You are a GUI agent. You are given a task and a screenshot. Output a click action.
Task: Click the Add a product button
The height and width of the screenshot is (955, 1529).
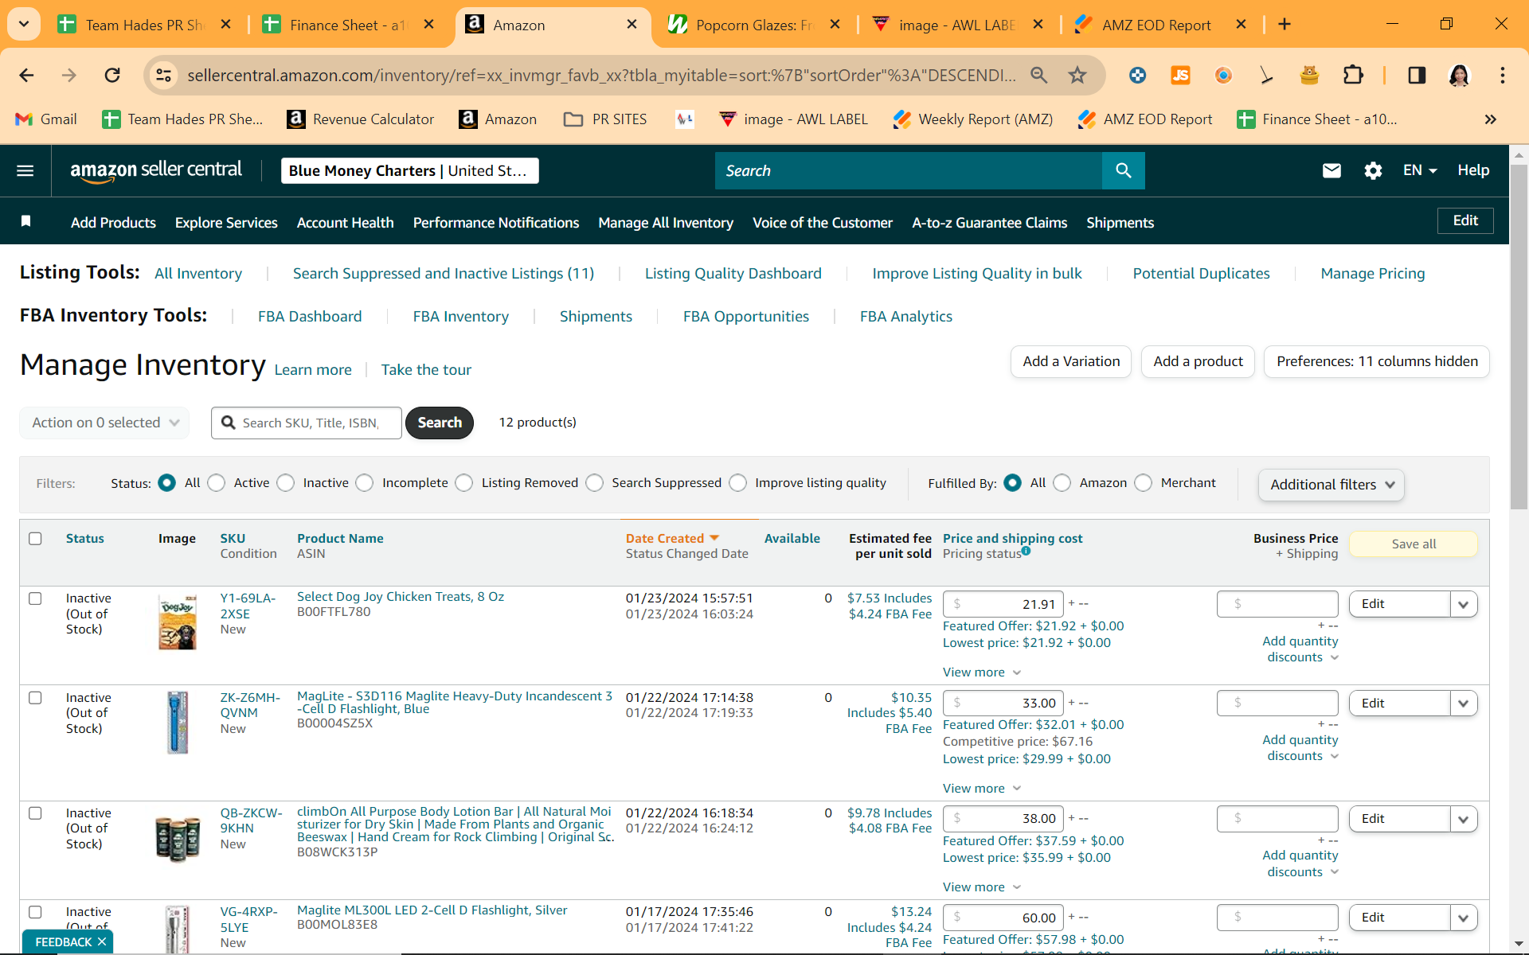(1198, 361)
